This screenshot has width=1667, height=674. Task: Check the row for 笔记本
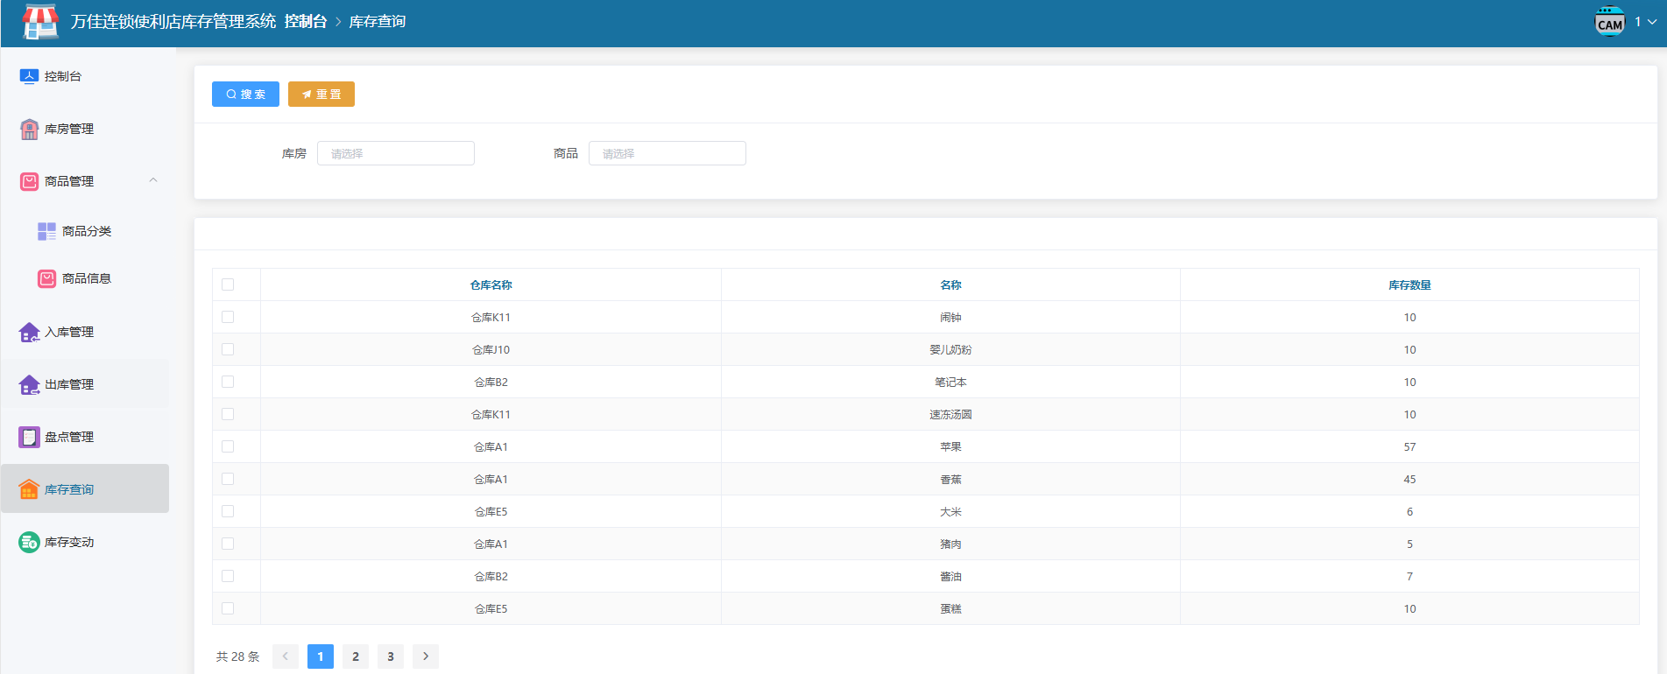(228, 382)
